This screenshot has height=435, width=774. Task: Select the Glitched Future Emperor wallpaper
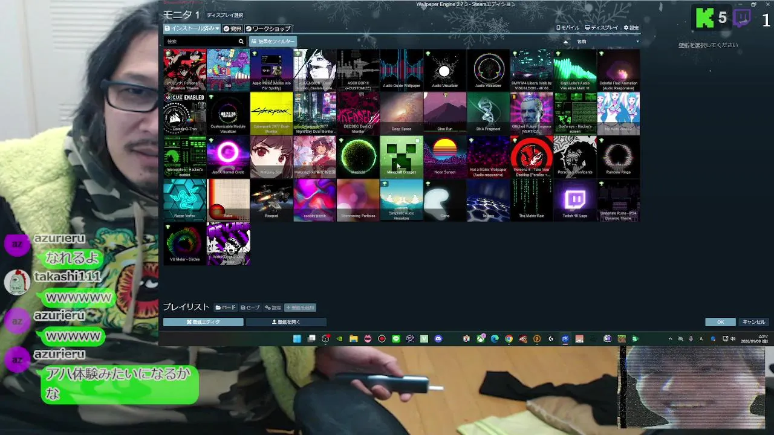[x=532, y=113]
